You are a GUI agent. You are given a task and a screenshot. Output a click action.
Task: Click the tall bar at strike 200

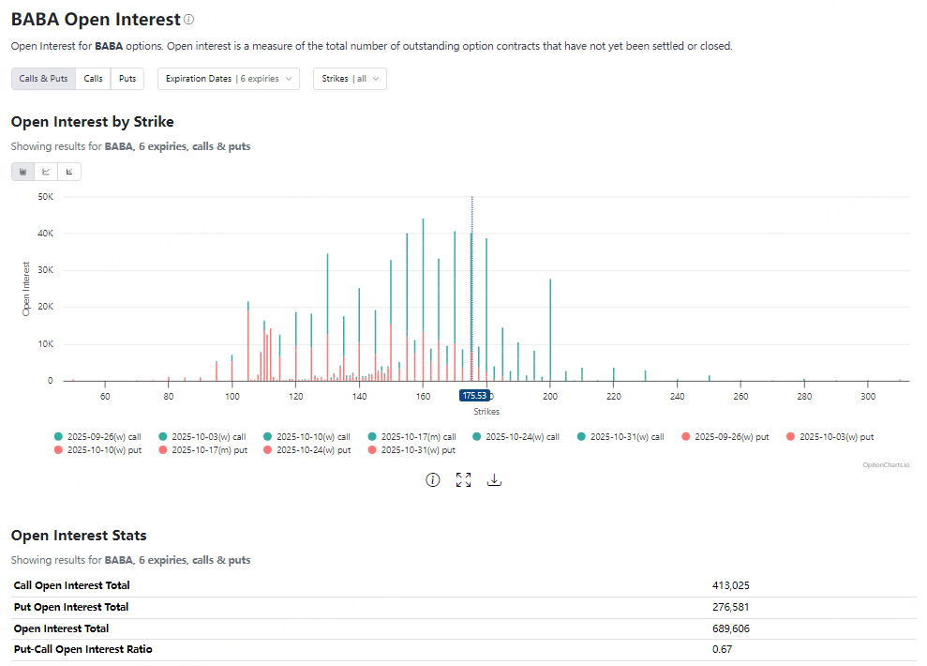click(550, 330)
